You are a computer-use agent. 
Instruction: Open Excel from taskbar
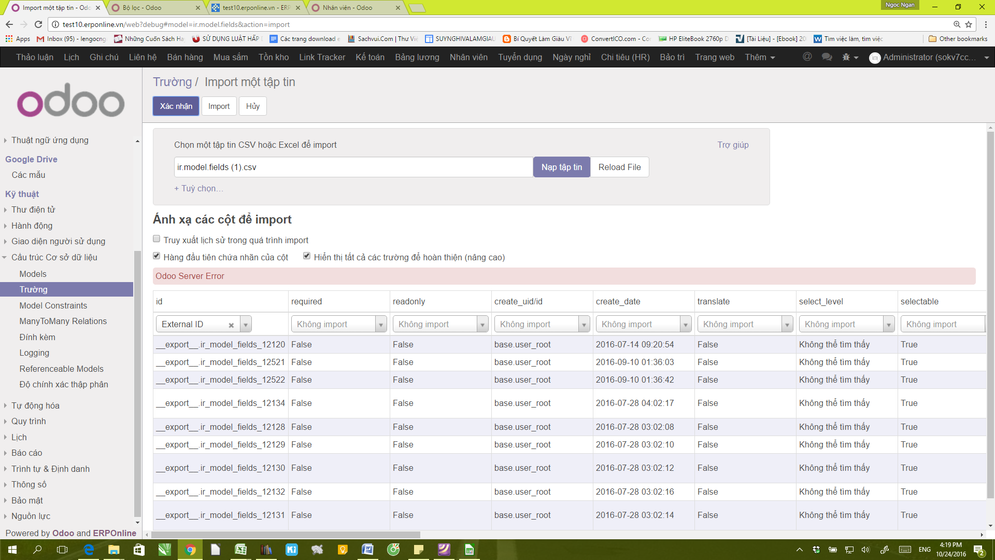click(241, 550)
